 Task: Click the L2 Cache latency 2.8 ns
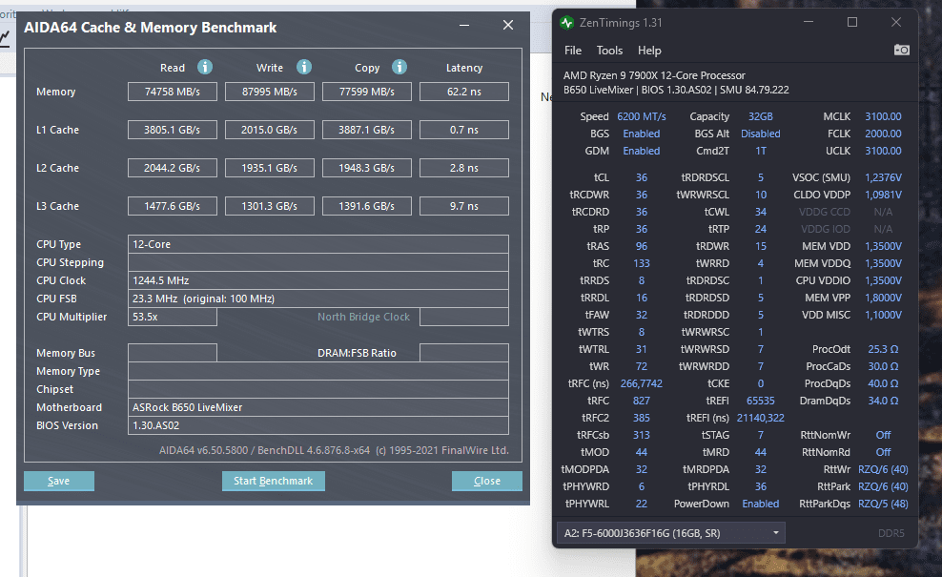[x=464, y=168]
